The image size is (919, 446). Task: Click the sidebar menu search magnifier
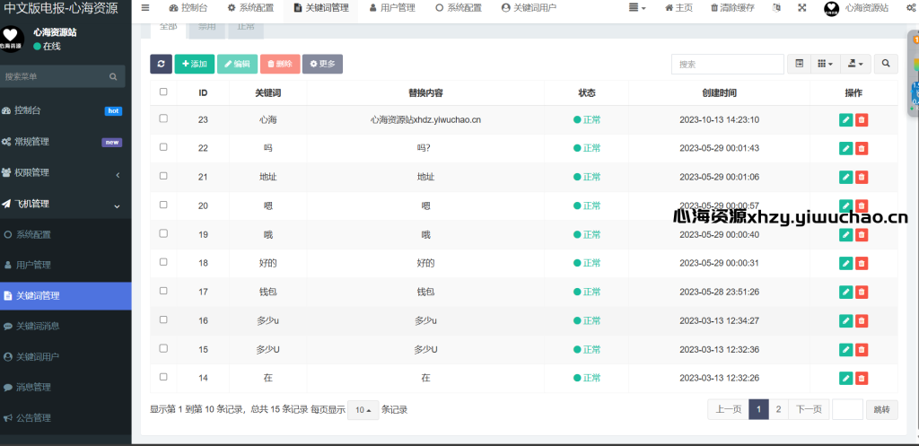click(x=113, y=77)
